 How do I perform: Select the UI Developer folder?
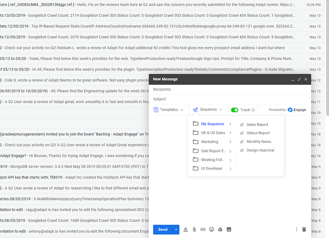coord(212,169)
